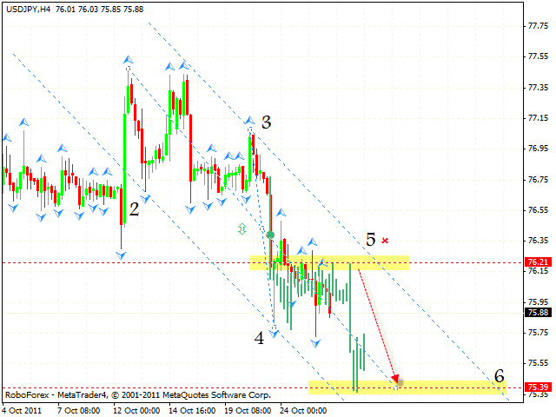This screenshot has height=417, width=556.
Task: Click the 76.35 price axis label
Action: click(x=538, y=241)
